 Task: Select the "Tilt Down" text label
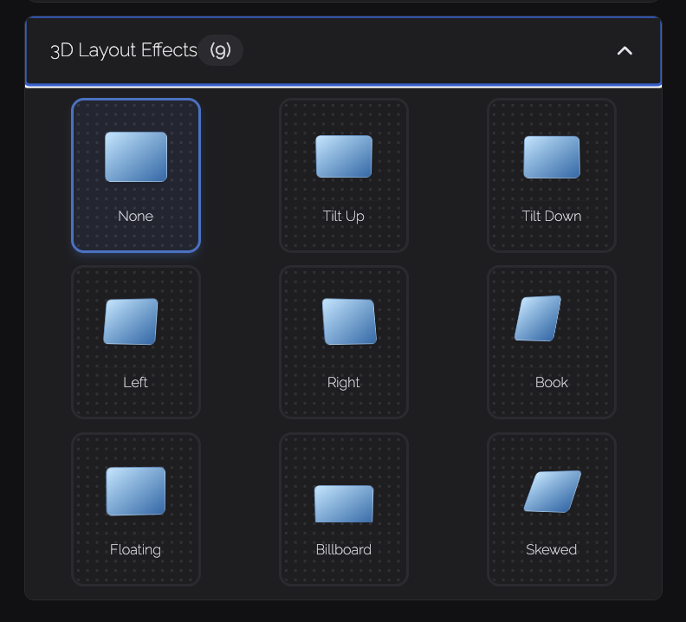coord(552,217)
